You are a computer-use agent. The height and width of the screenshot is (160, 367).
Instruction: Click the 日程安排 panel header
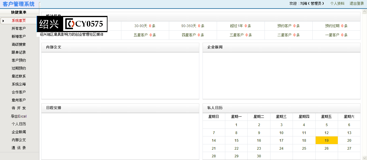[x=120, y=108]
